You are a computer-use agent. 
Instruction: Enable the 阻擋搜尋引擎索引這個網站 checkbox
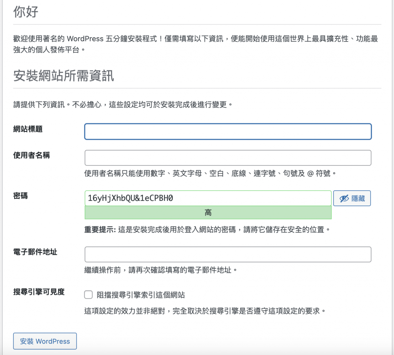[x=88, y=295]
